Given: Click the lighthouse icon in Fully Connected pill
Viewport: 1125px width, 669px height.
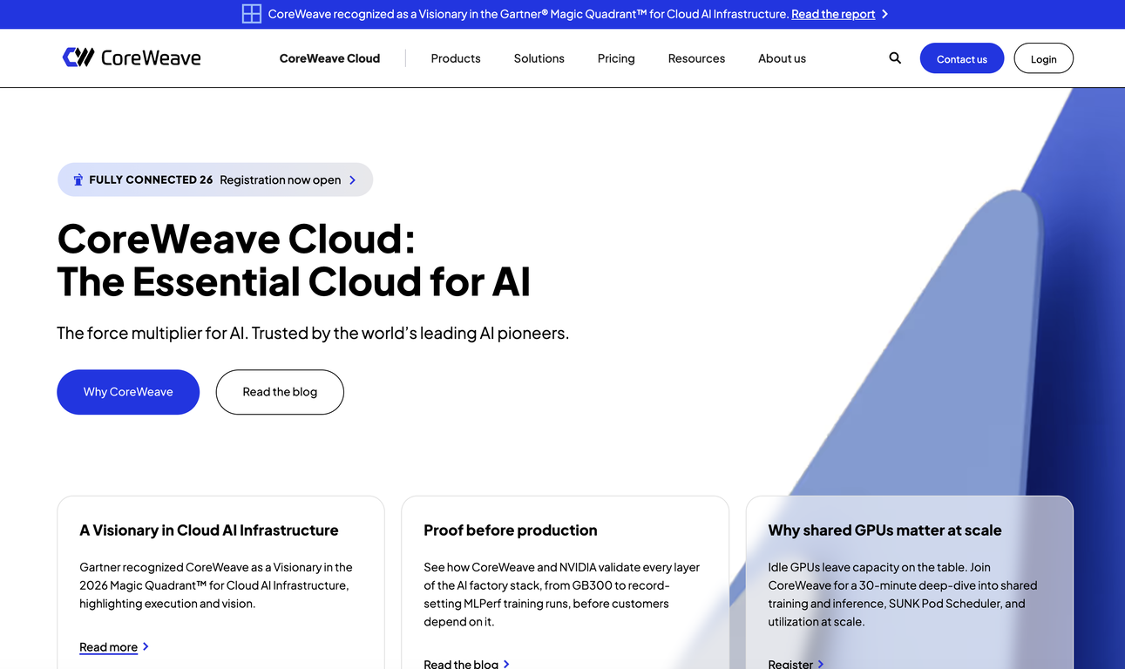Looking at the screenshot, I should [78, 179].
